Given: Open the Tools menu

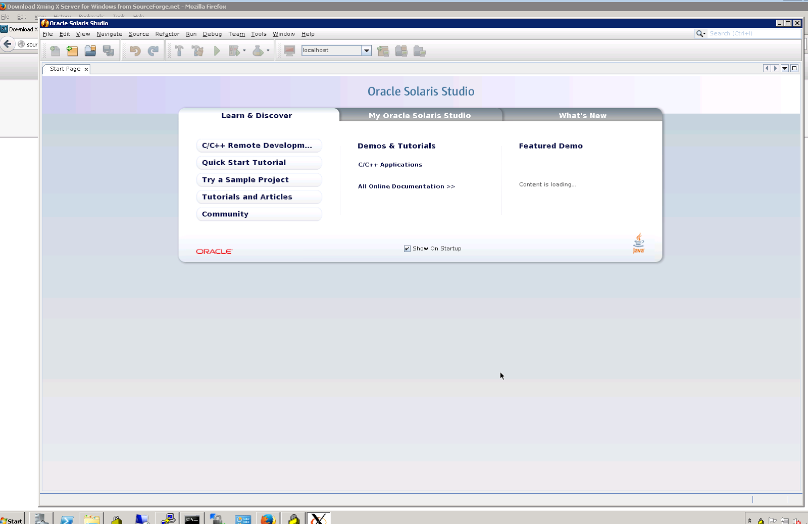Looking at the screenshot, I should pyautogui.click(x=259, y=34).
